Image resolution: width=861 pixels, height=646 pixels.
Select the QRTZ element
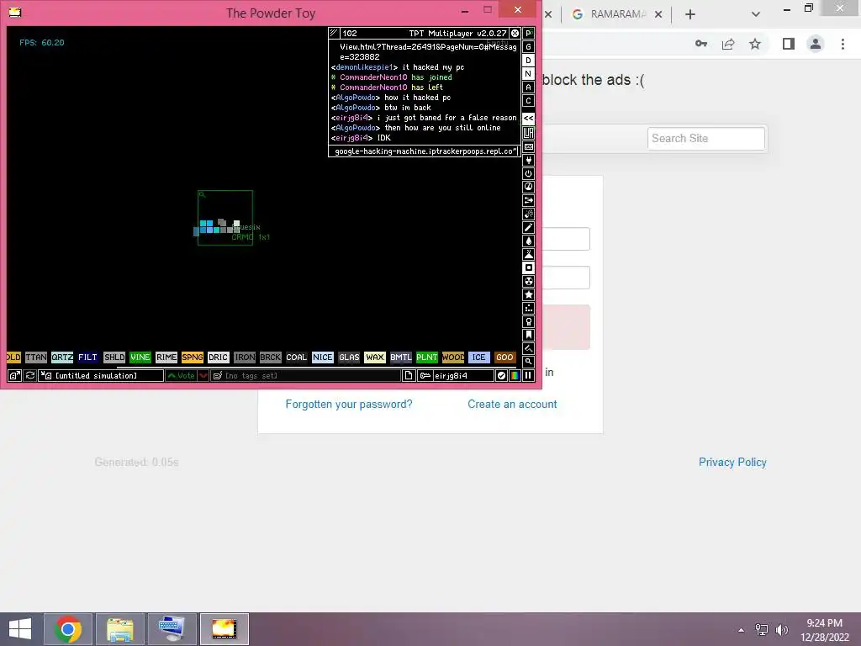62,357
